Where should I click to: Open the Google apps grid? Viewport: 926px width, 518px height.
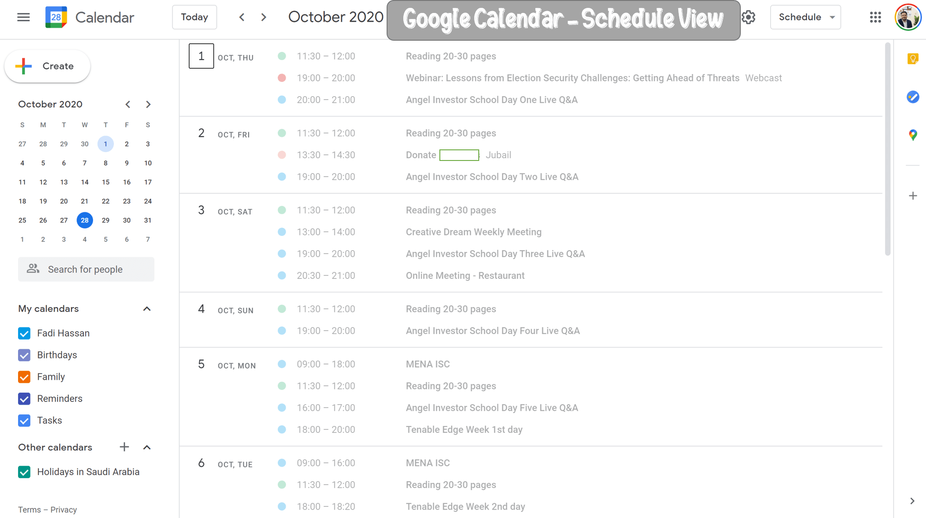coord(875,18)
